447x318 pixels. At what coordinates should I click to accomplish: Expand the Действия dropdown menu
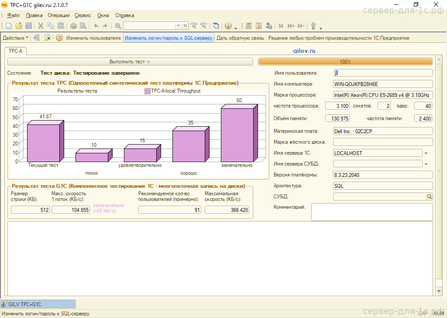pos(15,38)
